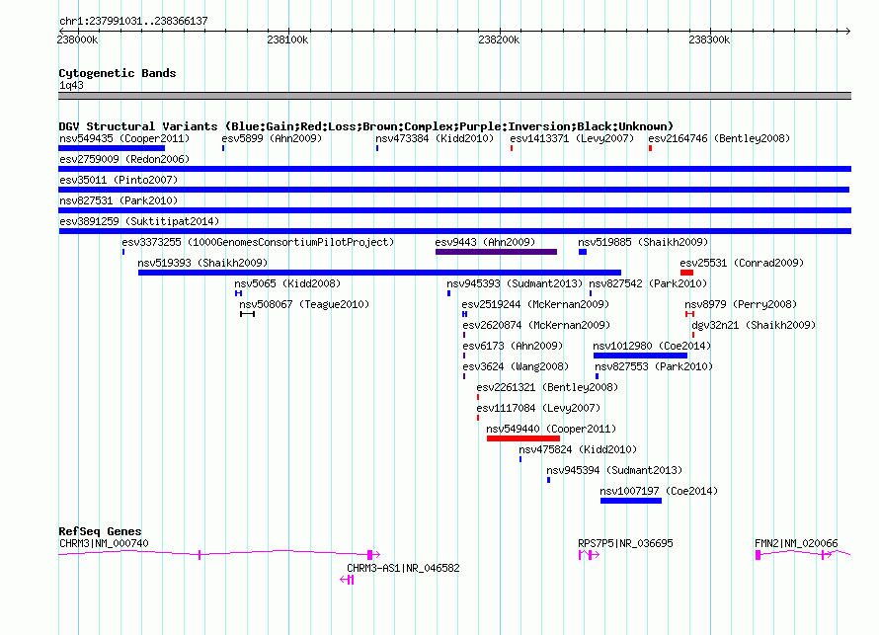Viewport: 879px width, 635px height.
Task: Click the red nsv549440 (Cooper2011) loss bar
Action: pyautogui.click(x=523, y=438)
